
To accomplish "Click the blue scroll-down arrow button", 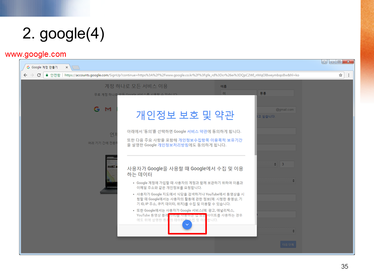I will pos(187,224).
